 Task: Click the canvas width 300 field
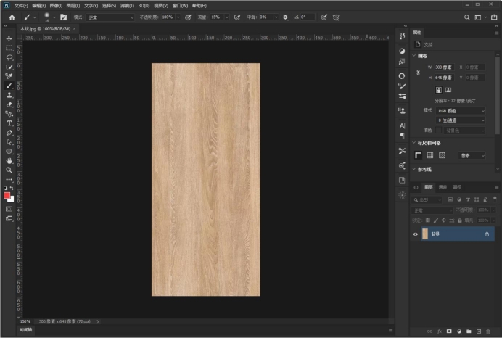point(444,67)
